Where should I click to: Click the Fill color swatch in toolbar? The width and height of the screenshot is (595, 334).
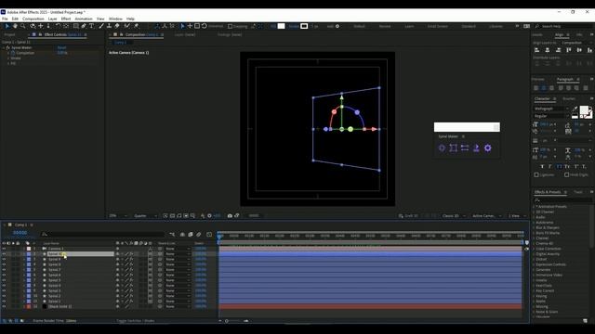click(281, 26)
